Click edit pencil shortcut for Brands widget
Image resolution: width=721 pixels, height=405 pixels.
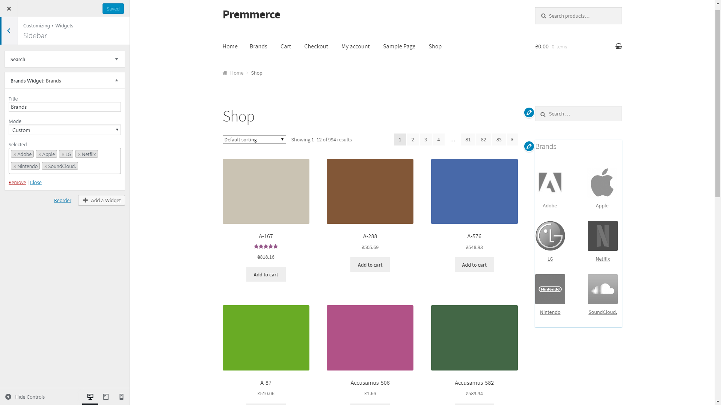pos(529,146)
